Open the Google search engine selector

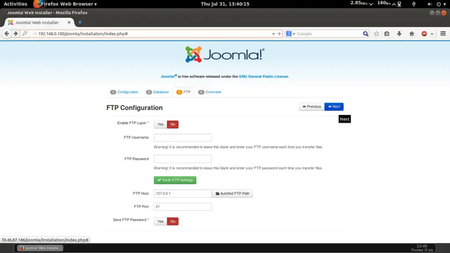pyautogui.click(x=291, y=33)
